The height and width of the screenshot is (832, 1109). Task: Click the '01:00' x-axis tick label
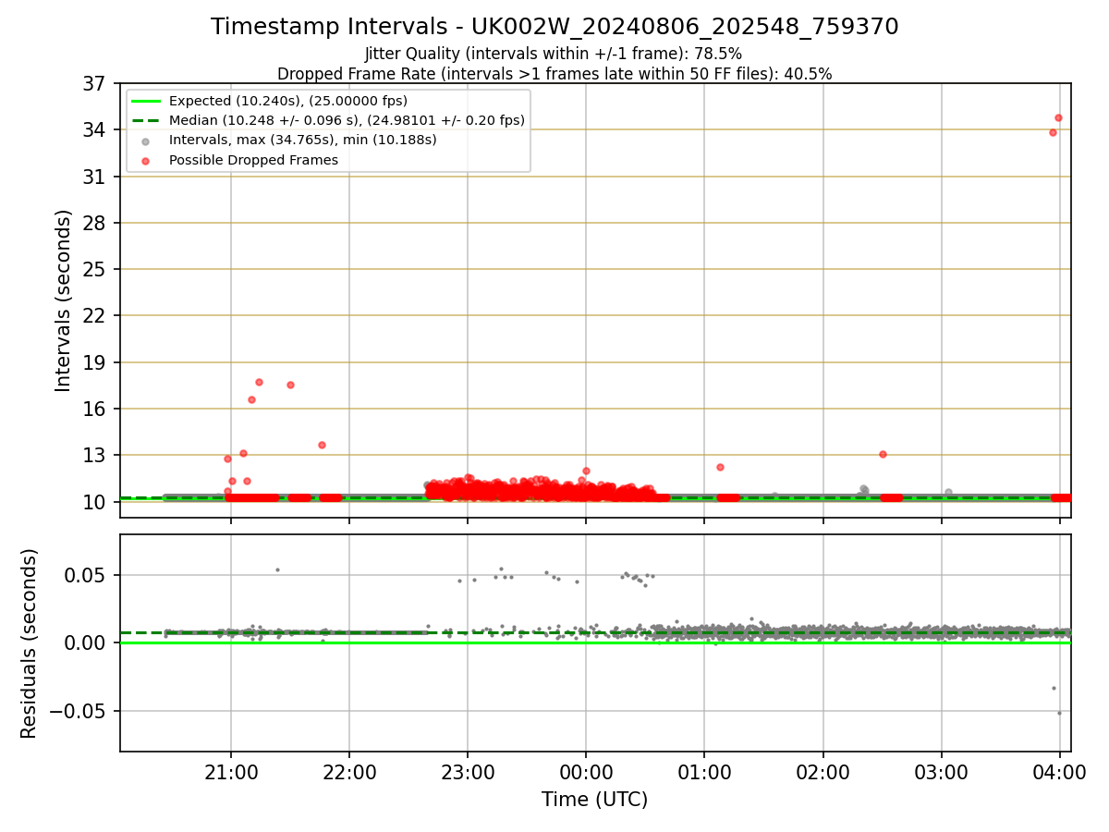click(704, 771)
